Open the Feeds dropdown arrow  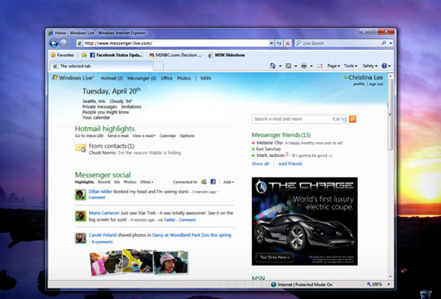click(x=295, y=66)
